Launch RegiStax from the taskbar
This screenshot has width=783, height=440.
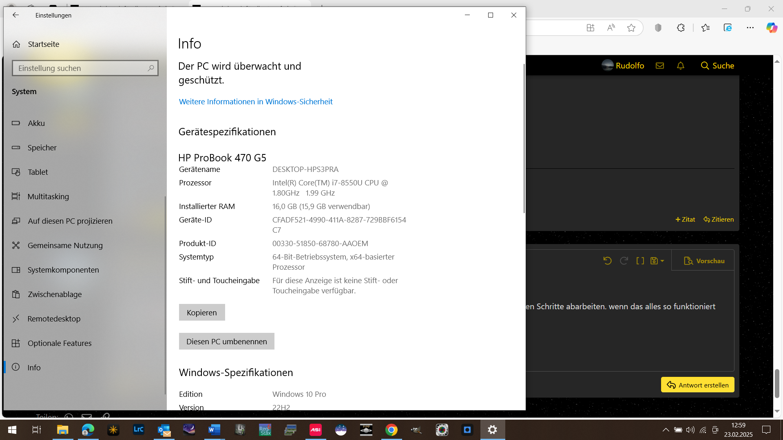265,430
